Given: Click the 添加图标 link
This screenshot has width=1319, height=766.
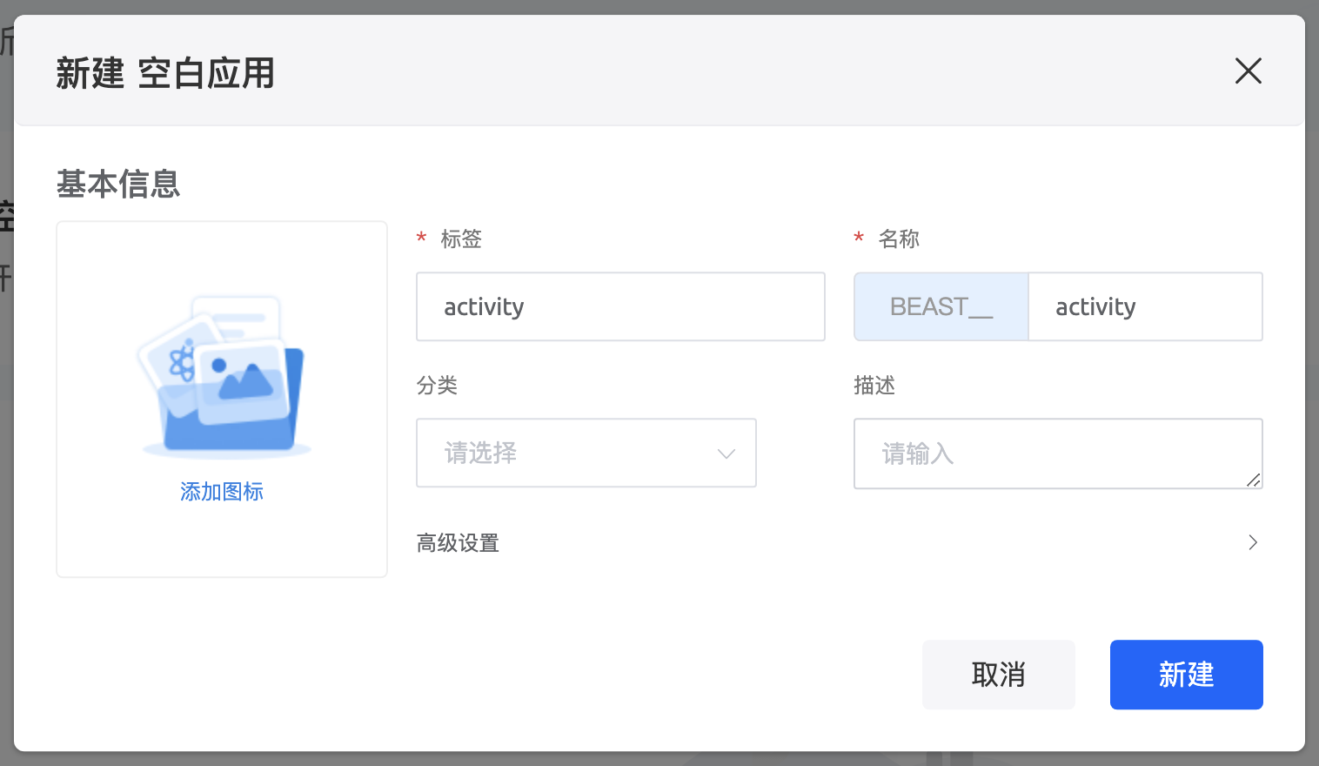Looking at the screenshot, I should (222, 492).
